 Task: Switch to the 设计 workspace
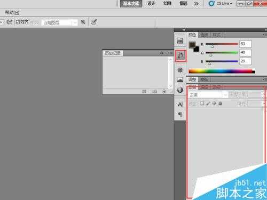[151, 3]
